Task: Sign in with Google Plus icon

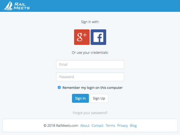Action: coord(82,37)
